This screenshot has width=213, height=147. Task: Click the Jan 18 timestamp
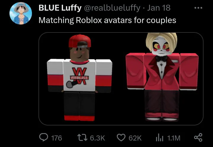[159, 8]
